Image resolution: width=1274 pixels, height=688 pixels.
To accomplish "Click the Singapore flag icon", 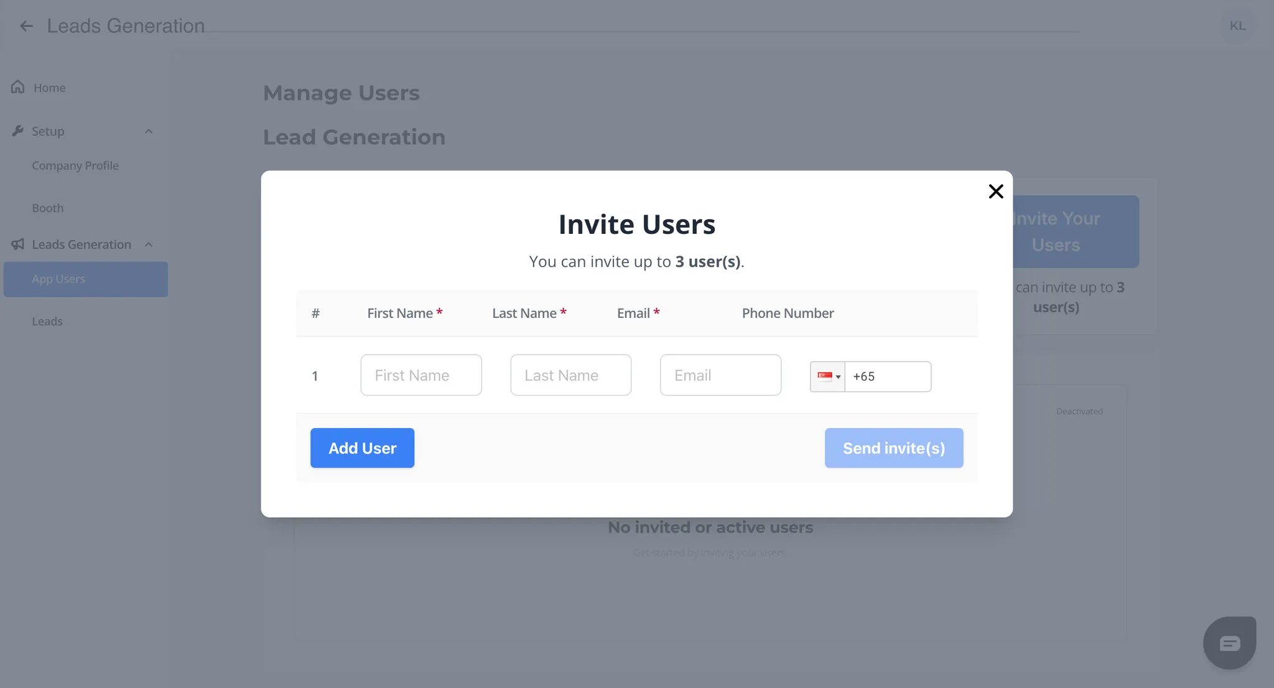I will pos(825,376).
